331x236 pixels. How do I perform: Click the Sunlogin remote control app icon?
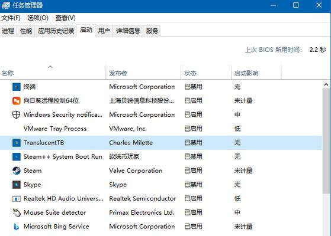pos(17,101)
